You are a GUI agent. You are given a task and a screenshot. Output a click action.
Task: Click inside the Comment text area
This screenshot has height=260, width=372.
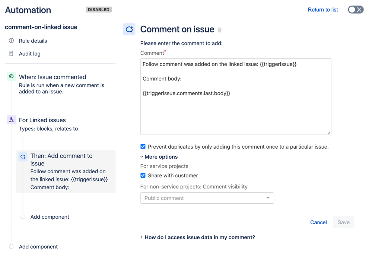coord(235,112)
